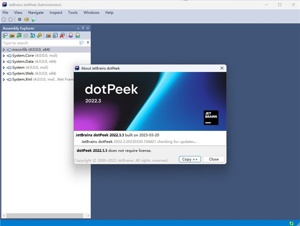300x226 pixels.
Task: Open the Inspect menu
Action: tap(55, 12)
